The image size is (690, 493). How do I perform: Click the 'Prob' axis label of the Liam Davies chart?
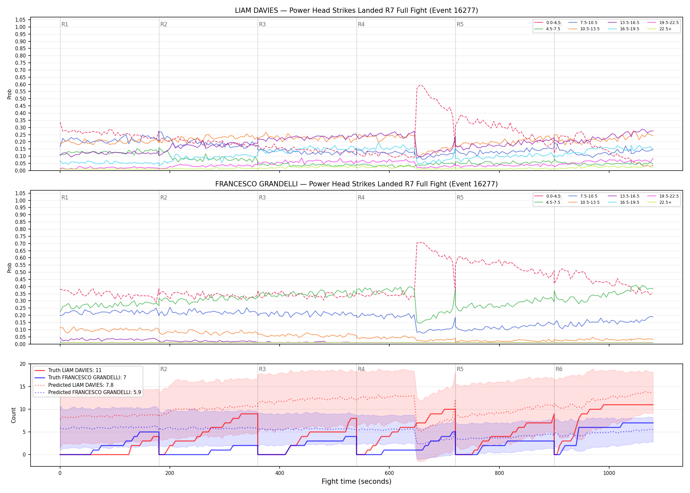click(x=10, y=94)
